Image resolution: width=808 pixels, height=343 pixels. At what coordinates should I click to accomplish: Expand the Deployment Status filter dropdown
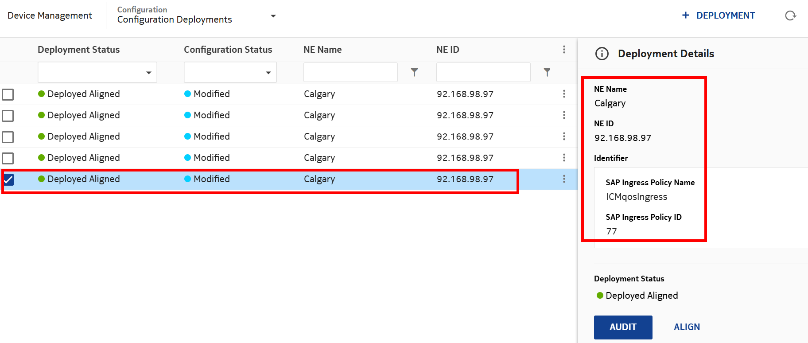point(148,73)
